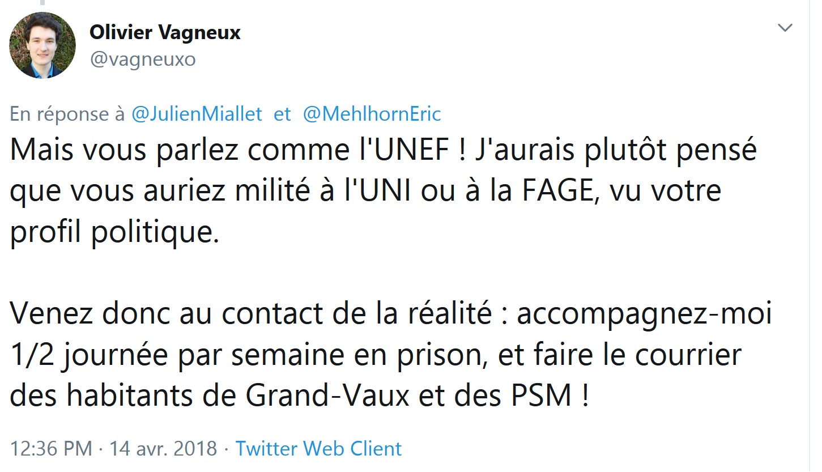Image resolution: width=822 pixels, height=472 pixels.
Task: Visit the @MehlhornEric mention profile
Action: tap(372, 114)
